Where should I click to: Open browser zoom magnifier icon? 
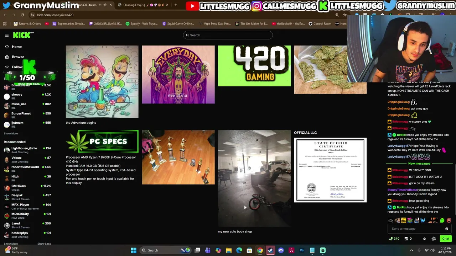pos(337,15)
